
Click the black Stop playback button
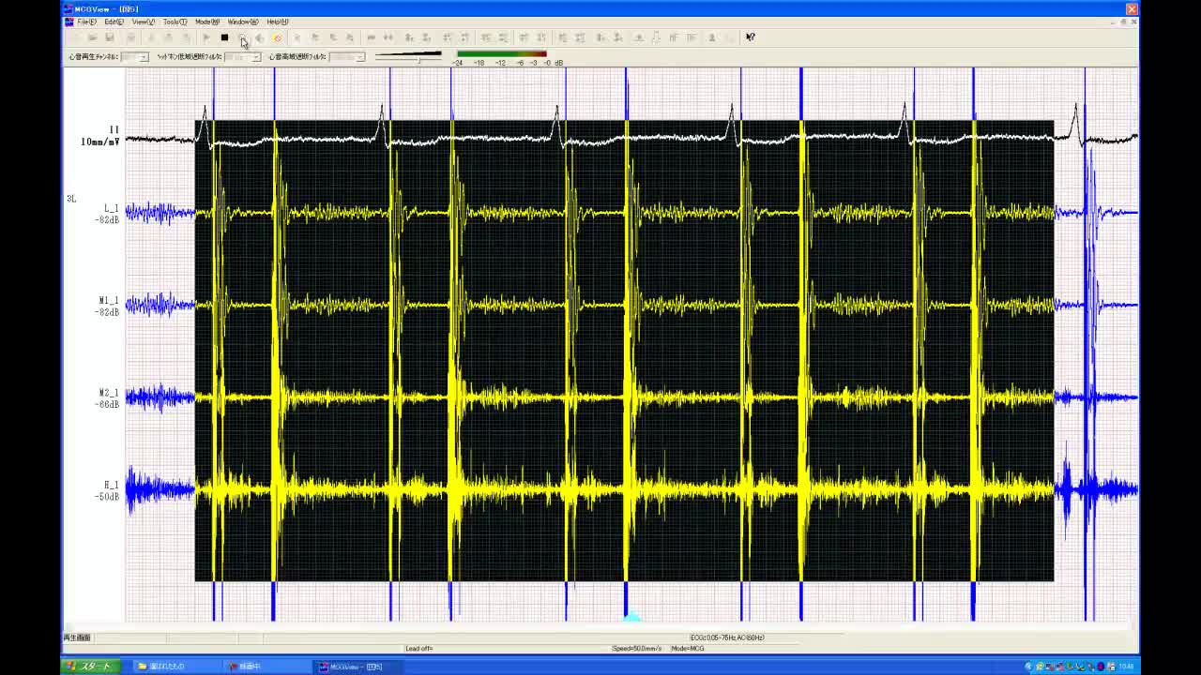click(x=224, y=37)
